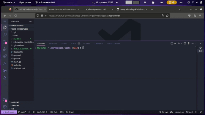The height and width of the screenshot is (115, 205).
Task: Open Run and Debug view
Action: pyautogui.click(x=5, y=49)
